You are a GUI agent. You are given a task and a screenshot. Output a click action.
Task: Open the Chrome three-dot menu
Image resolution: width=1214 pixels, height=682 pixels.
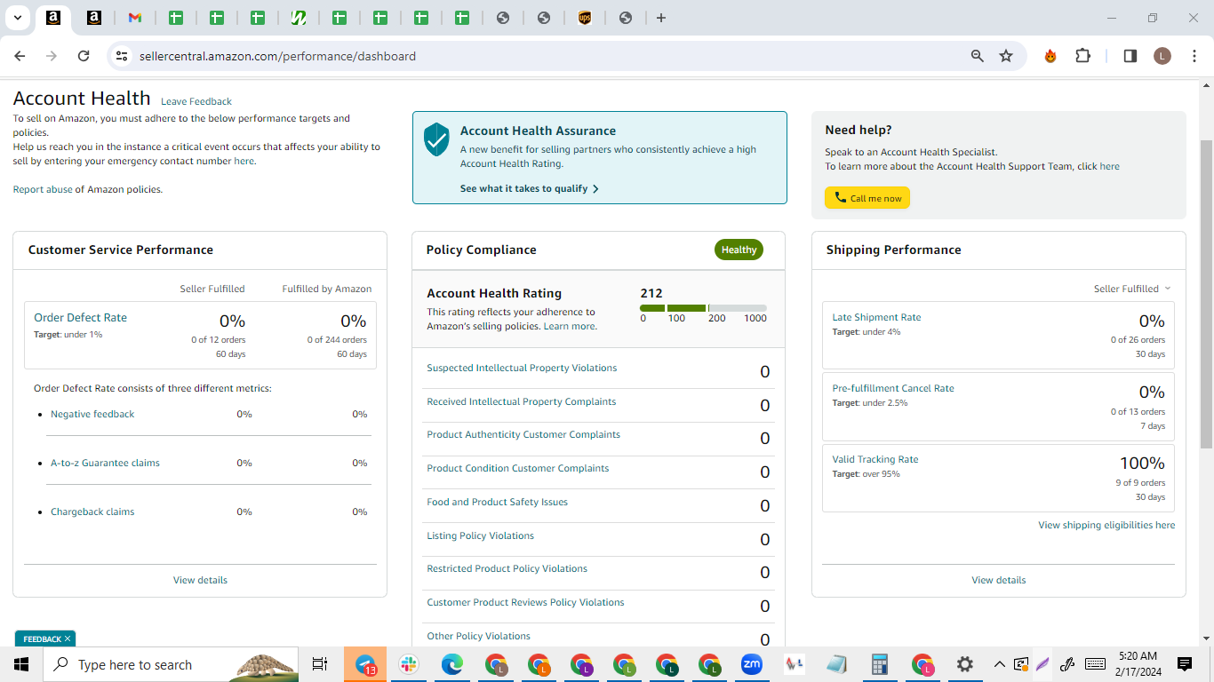coord(1194,56)
